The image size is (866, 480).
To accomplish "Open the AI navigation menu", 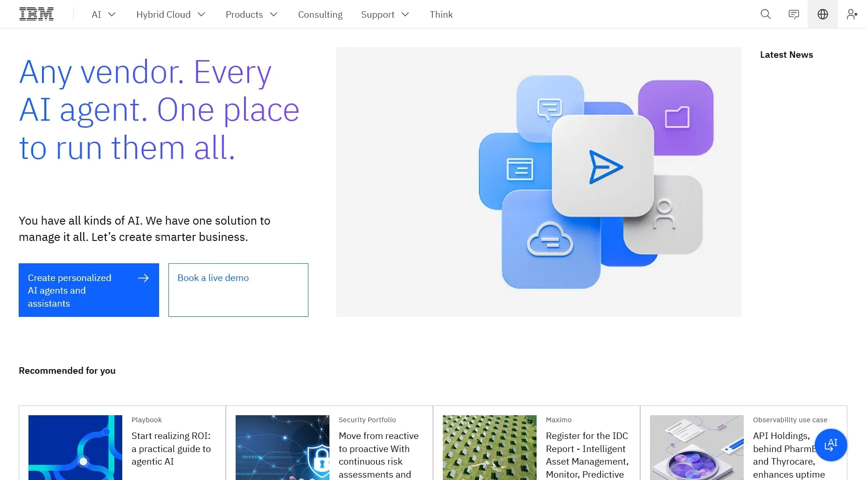I will (x=104, y=14).
